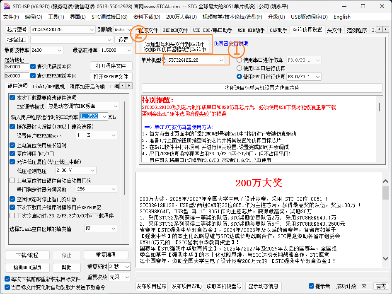
Task: Toggle 下次下载用户程序时擦除用户EEPROM区
Action: click(x=12, y=207)
